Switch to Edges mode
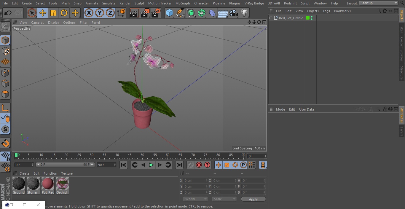 pos(5,83)
